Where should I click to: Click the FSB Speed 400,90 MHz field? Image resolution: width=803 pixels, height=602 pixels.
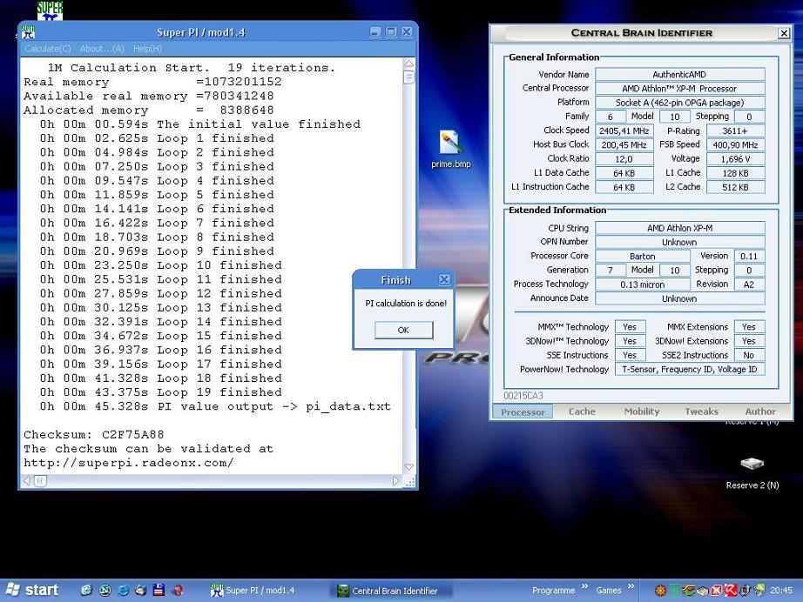pos(735,144)
